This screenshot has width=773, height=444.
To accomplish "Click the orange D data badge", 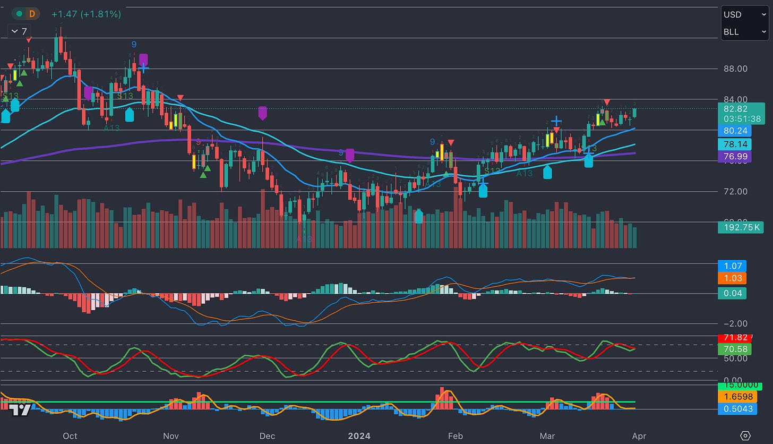I will click(x=33, y=14).
